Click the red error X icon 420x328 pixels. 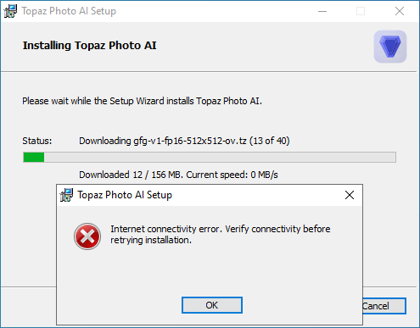point(87,236)
